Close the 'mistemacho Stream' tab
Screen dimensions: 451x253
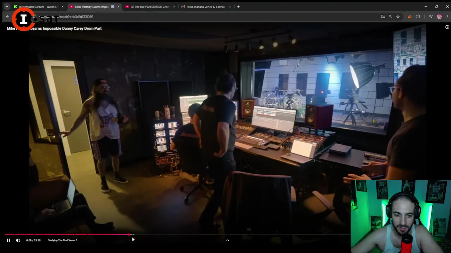coord(62,7)
